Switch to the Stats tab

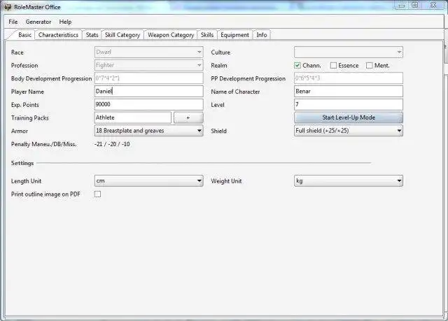click(92, 35)
